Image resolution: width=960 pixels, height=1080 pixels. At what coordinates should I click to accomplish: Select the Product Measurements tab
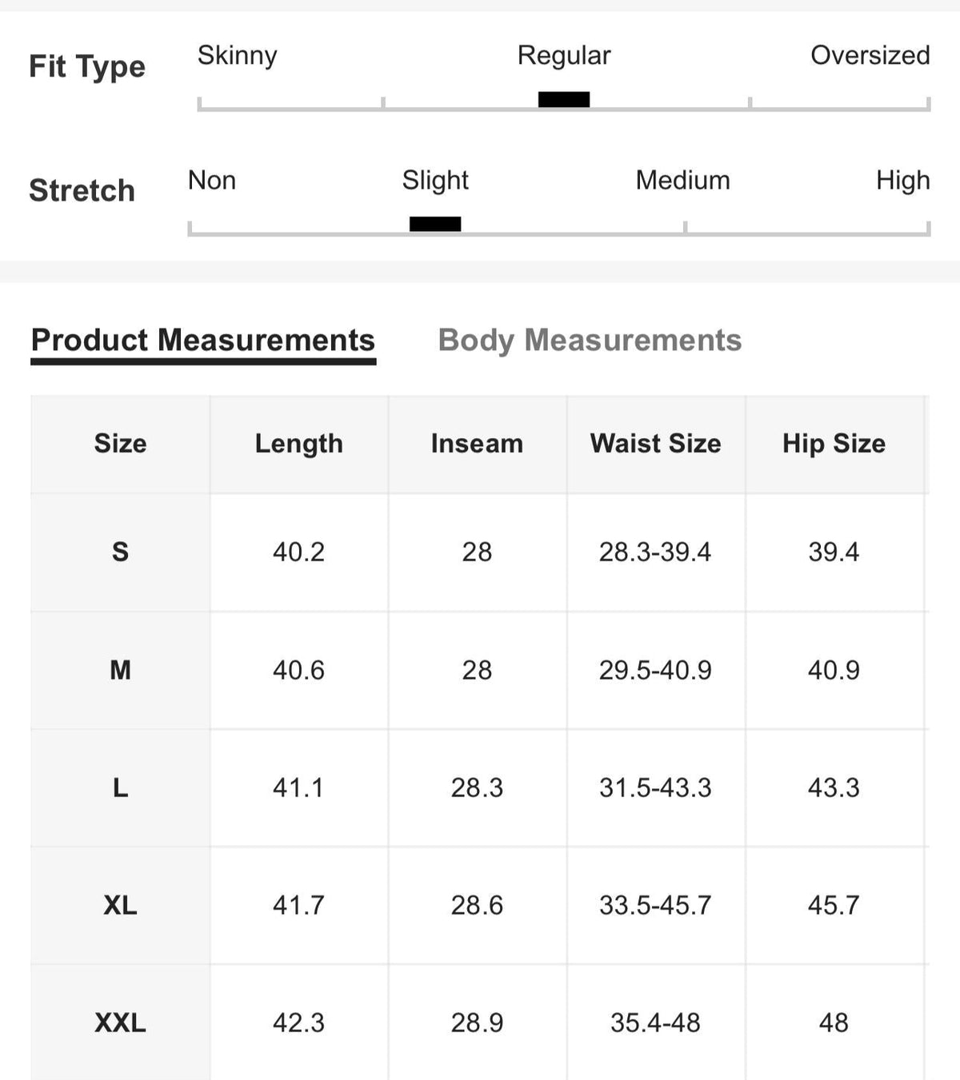203,341
